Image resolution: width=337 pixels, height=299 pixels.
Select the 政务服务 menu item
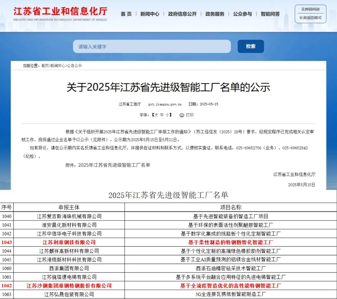click(x=215, y=14)
